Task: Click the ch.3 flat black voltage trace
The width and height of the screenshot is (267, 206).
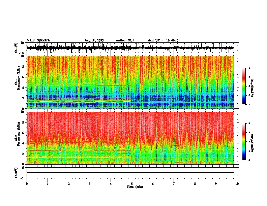Action: [x=130, y=172]
